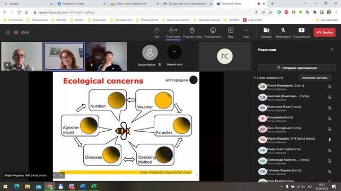Toggle the Камера off/on
The height and width of the screenshot is (191, 341).
click(x=266, y=33)
